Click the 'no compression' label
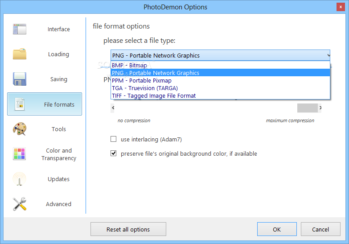The image size is (349, 244). [x=134, y=120]
